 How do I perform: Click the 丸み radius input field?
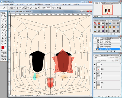48,8
